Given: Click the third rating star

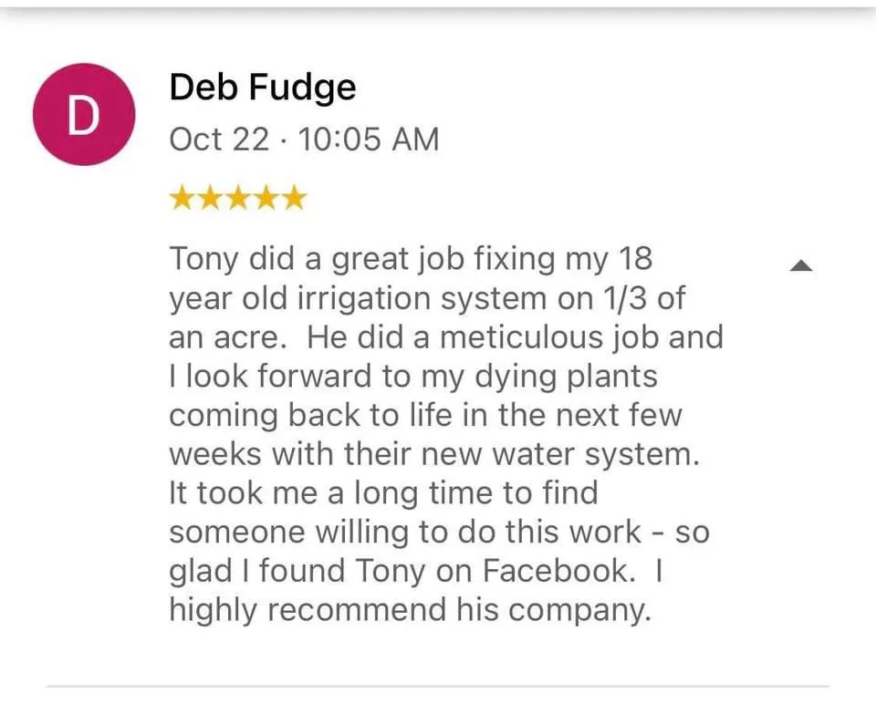Looking at the screenshot, I should (238, 198).
